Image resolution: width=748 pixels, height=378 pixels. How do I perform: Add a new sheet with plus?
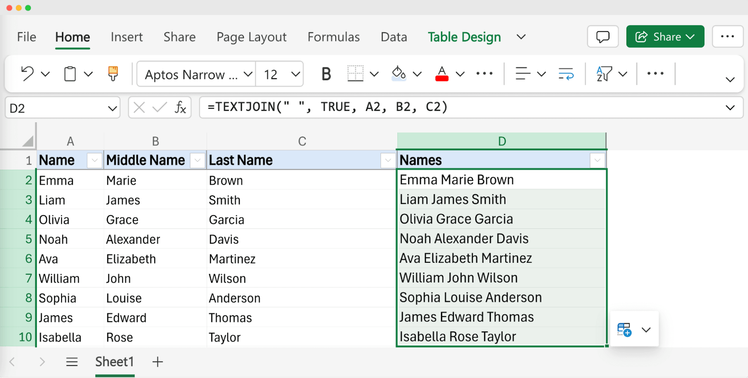tap(157, 362)
